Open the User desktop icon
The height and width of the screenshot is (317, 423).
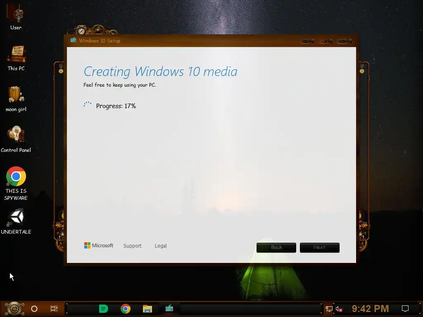click(x=16, y=17)
